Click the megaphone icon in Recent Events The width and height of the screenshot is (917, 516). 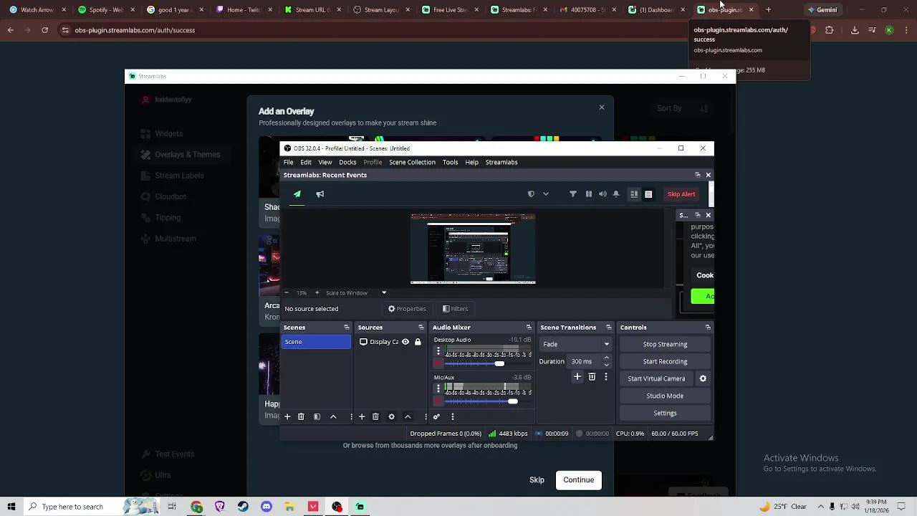320,194
